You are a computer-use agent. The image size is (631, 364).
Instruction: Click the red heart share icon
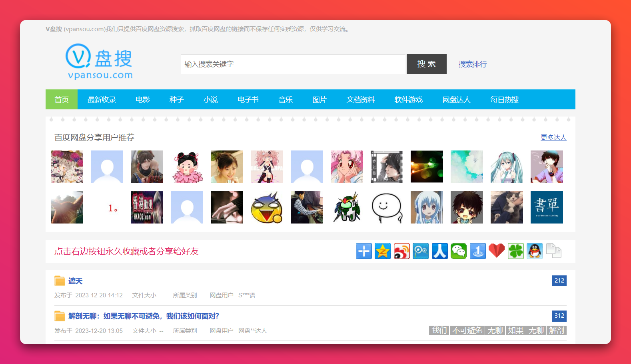click(497, 251)
